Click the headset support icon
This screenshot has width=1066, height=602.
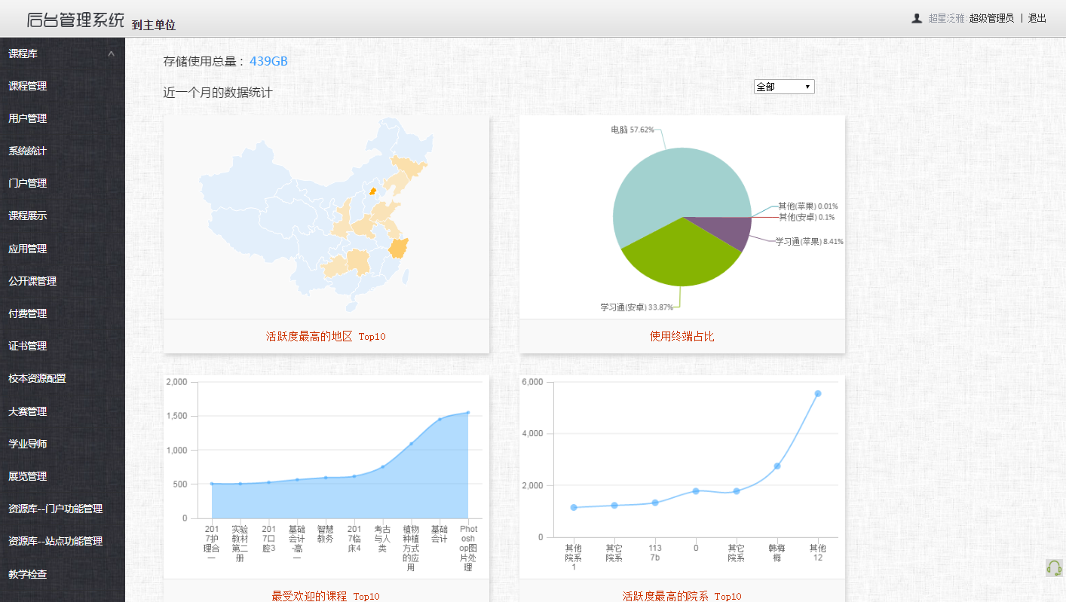[x=1054, y=567]
